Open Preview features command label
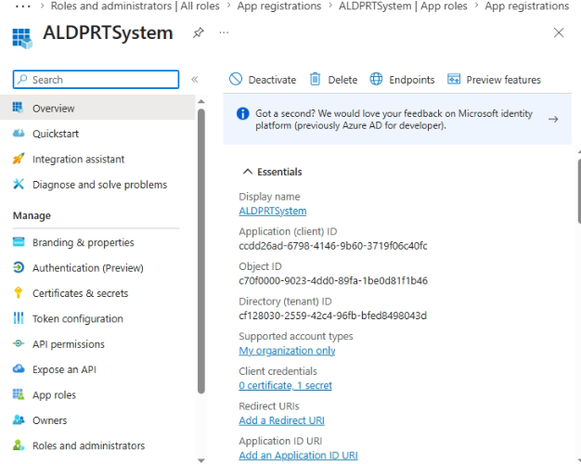581x464 pixels. point(504,80)
